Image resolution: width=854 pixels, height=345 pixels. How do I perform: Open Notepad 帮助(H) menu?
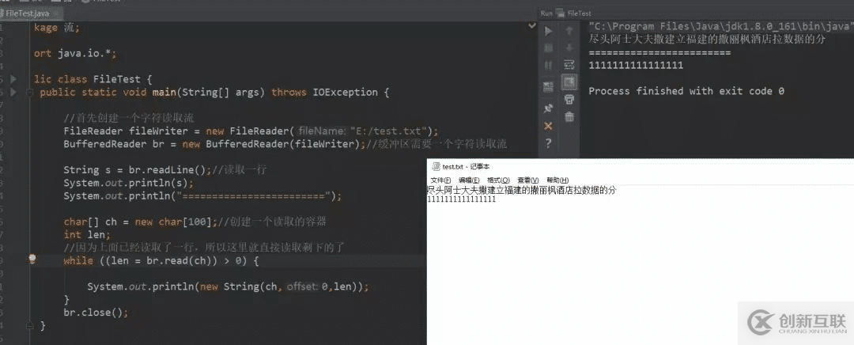[x=557, y=180]
